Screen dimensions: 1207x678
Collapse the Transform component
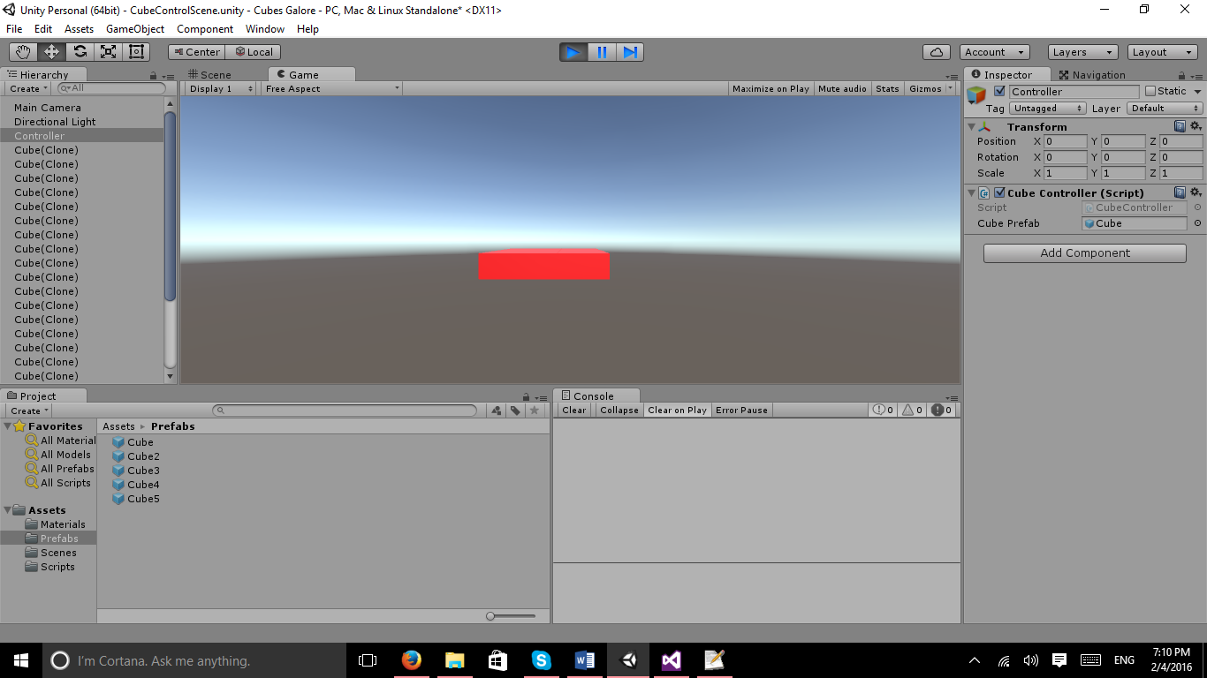[972, 127]
